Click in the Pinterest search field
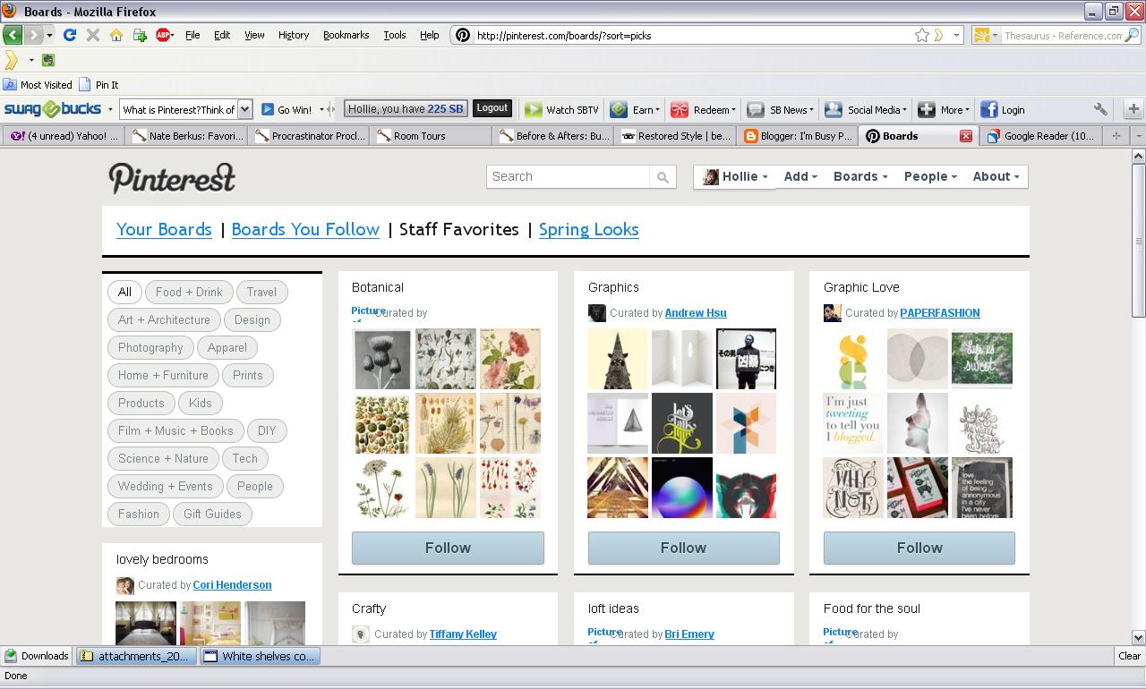 tap(569, 177)
